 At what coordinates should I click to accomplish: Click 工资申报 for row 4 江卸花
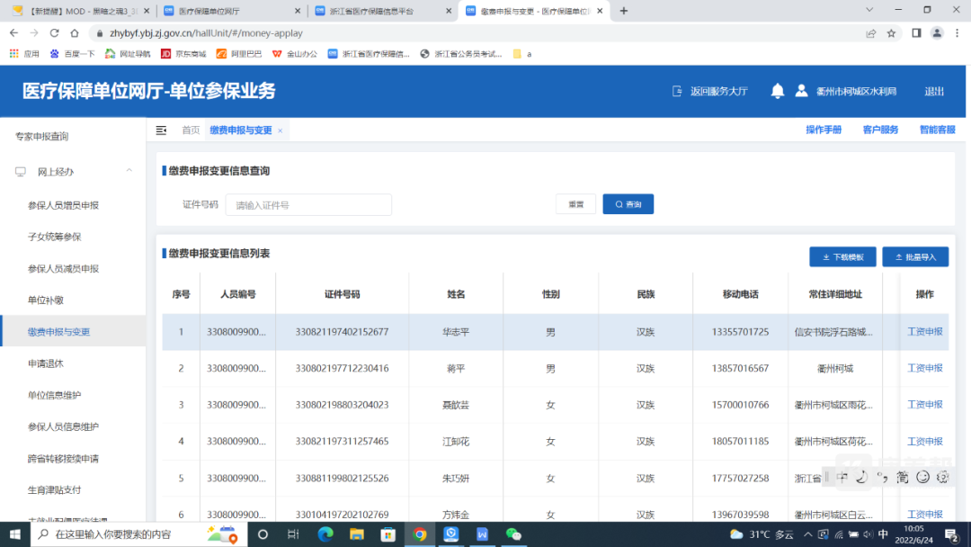[x=924, y=441]
